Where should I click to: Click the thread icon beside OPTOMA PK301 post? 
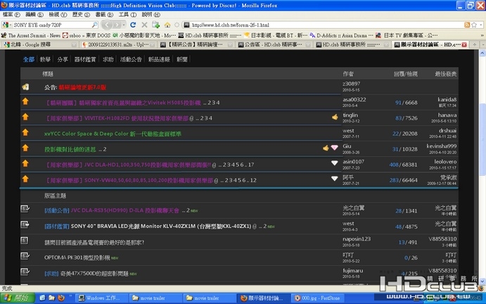(25, 257)
